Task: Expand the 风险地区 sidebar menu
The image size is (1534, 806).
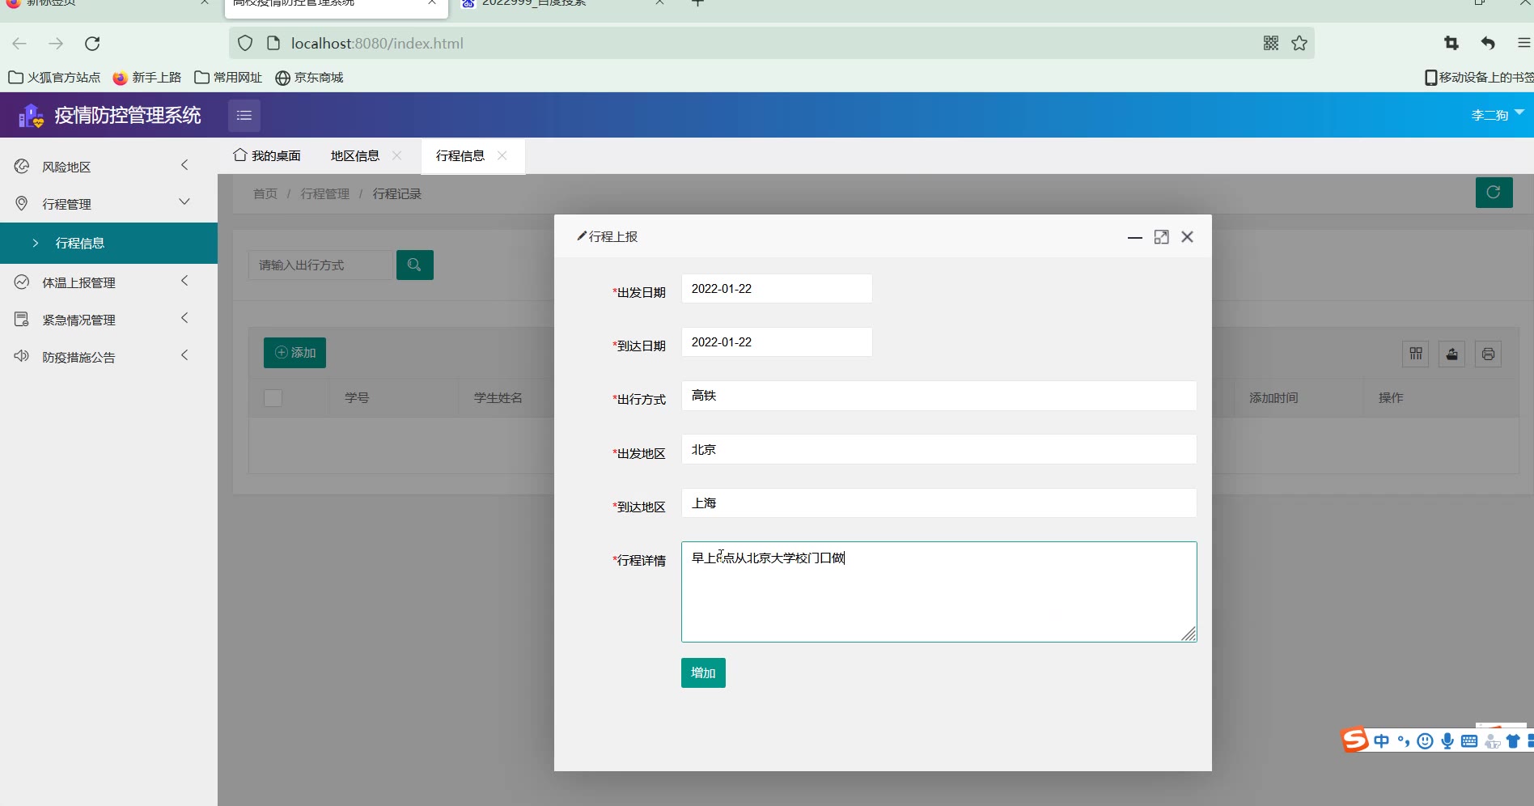Action: coord(108,167)
